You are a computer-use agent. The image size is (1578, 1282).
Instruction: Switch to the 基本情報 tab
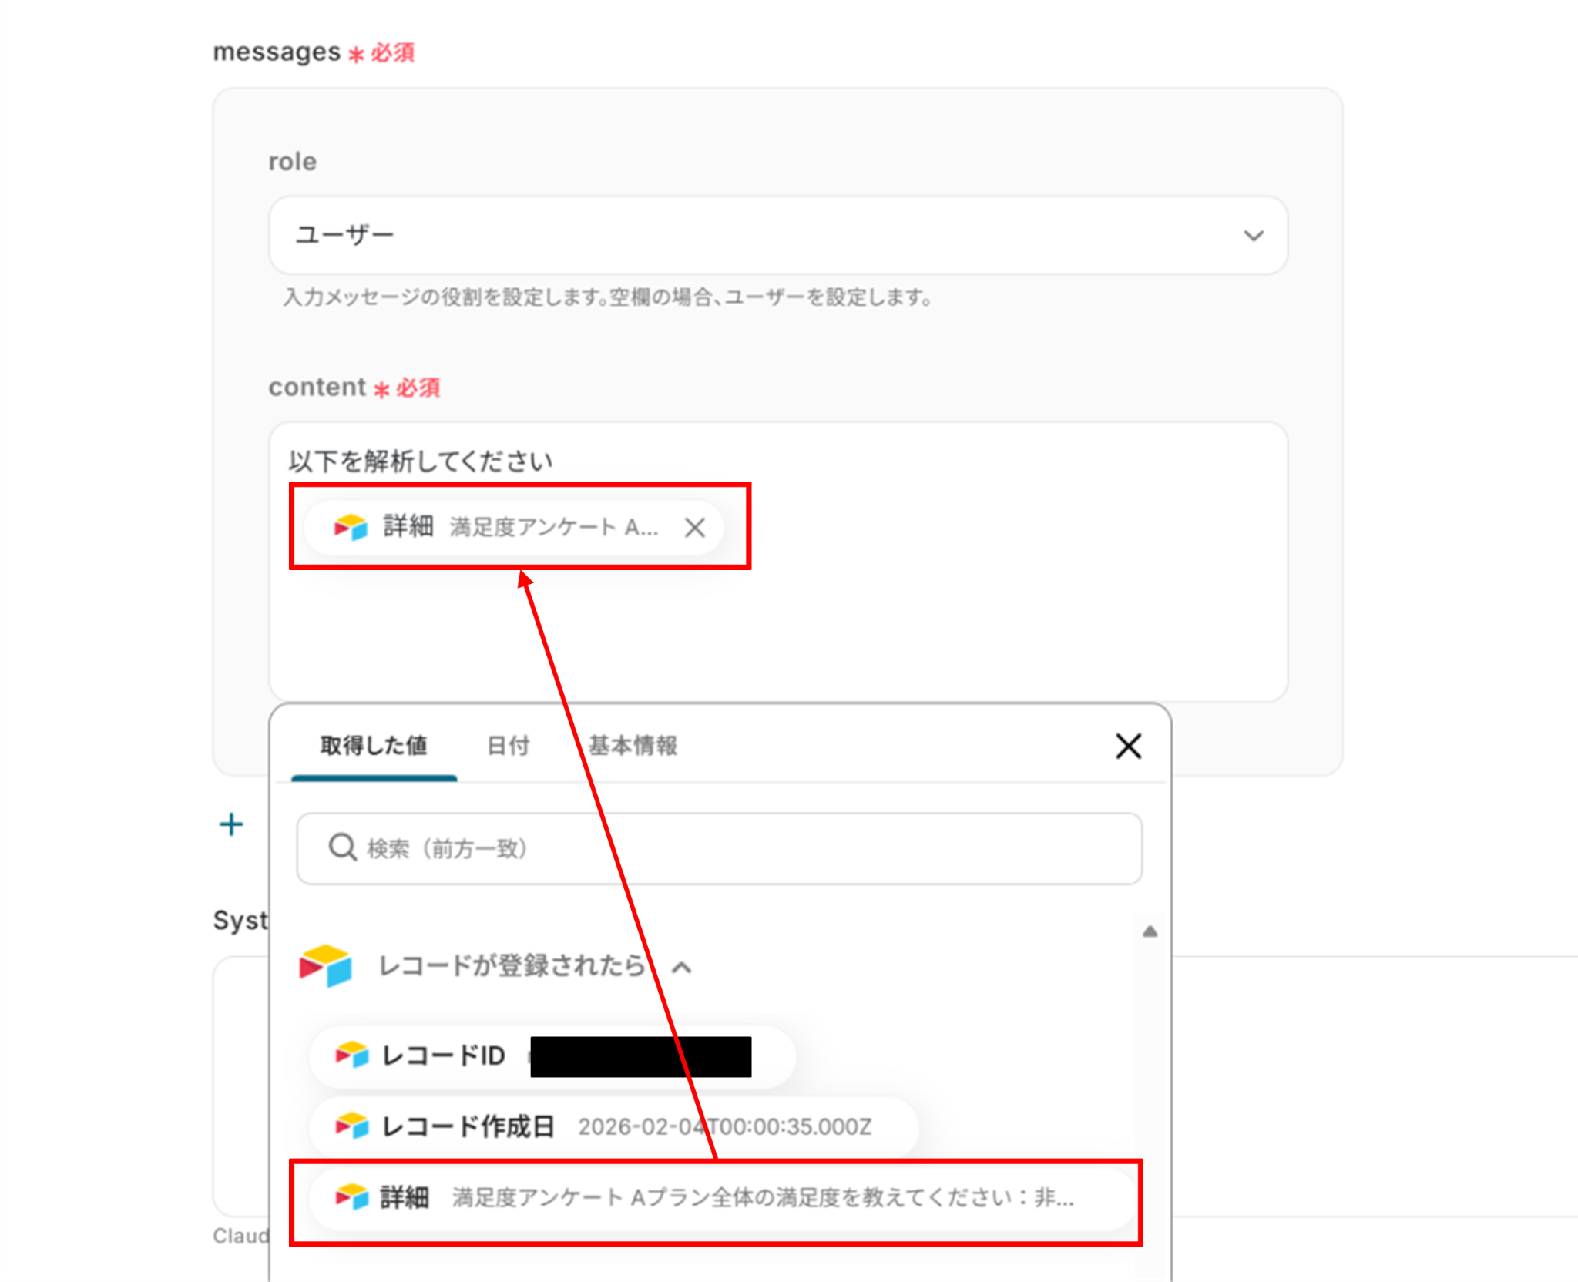tap(633, 746)
